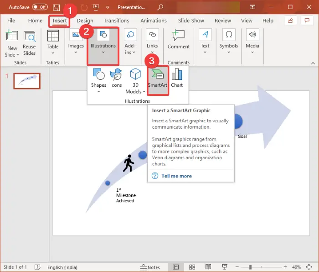Click the Goal text label on slide
Screen dimensions: 319x272
pyautogui.click(x=242, y=136)
